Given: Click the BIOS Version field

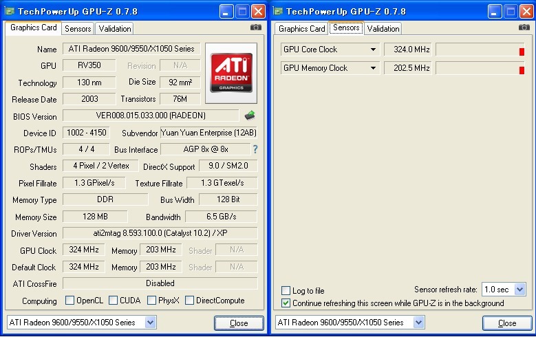Looking at the screenshot, I should point(151,116).
